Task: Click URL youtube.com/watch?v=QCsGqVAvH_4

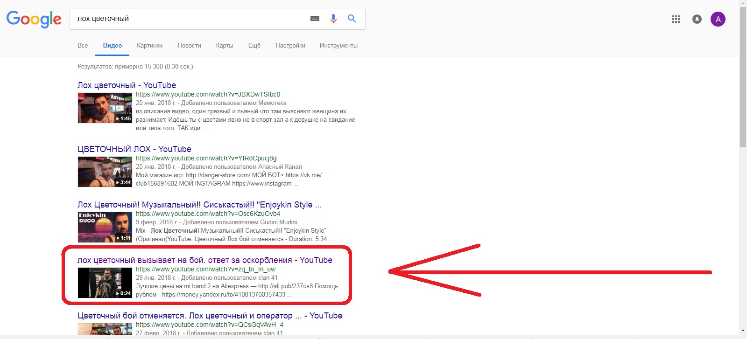Action: 210,325
